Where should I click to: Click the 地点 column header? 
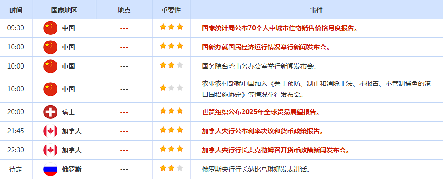[124, 10]
